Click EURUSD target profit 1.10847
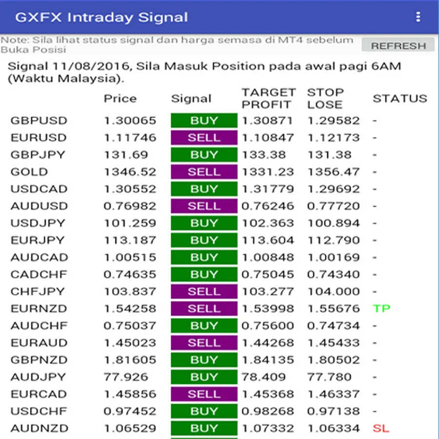The image size is (439, 439). (268, 138)
